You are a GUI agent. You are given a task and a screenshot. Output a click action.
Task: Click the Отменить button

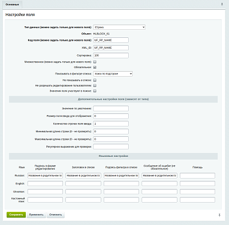[56, 215]
